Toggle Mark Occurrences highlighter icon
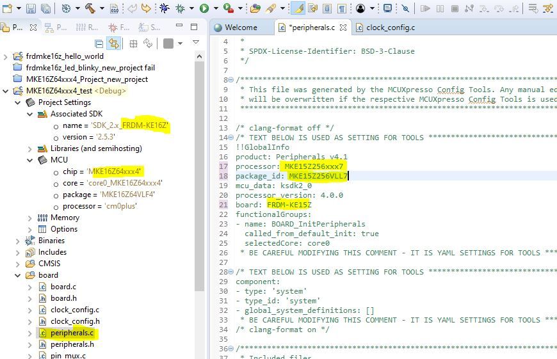This screenshot has width=557, height=359. (298, 8)
